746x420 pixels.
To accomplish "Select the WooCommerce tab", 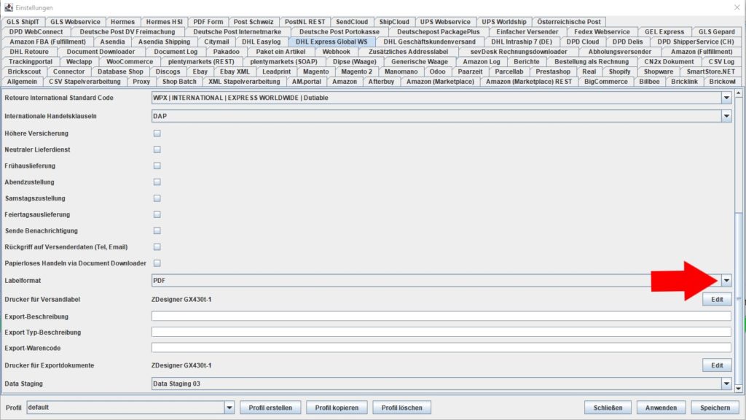I will tap(130, 61).
